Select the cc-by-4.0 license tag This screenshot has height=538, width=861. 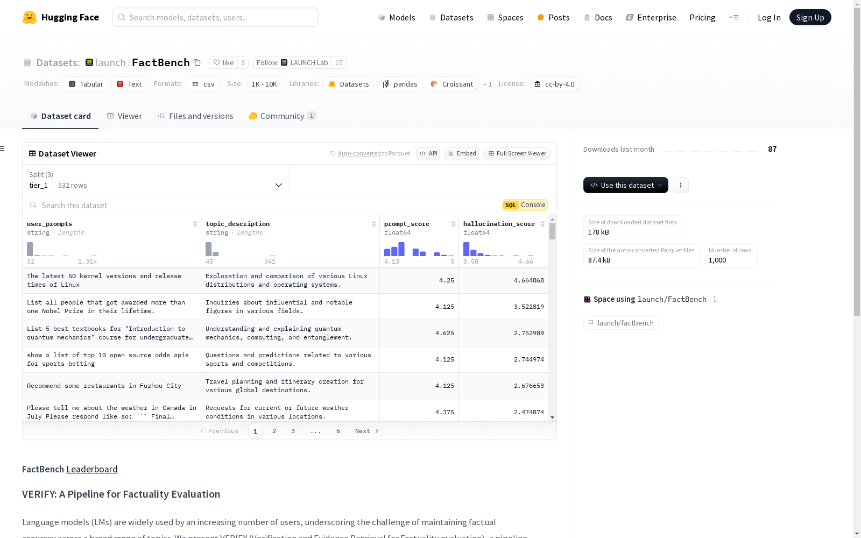click(x=554, y=84)
